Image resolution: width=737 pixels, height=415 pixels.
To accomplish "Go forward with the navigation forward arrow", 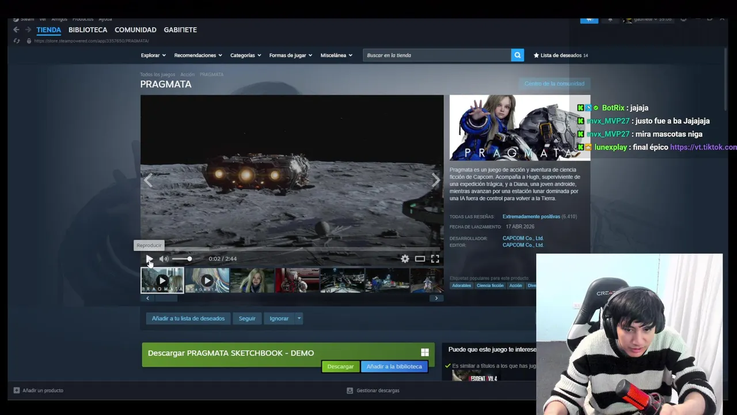I will click(28, 29).
